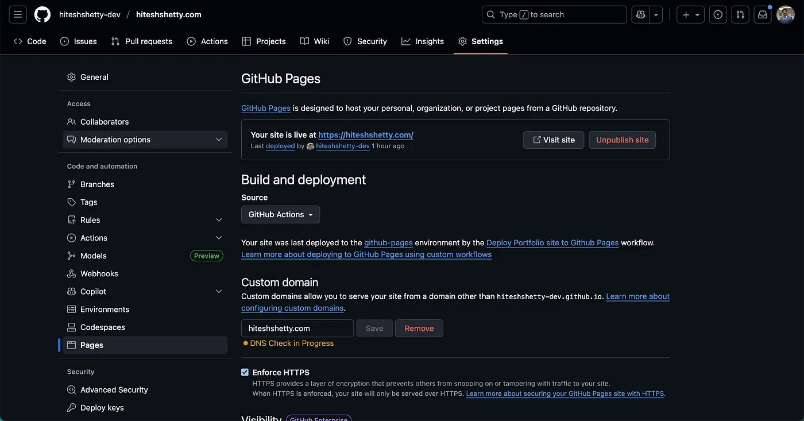804x421 pixels.
Task: Open the github-pages environment link
Action: [388, 243]
